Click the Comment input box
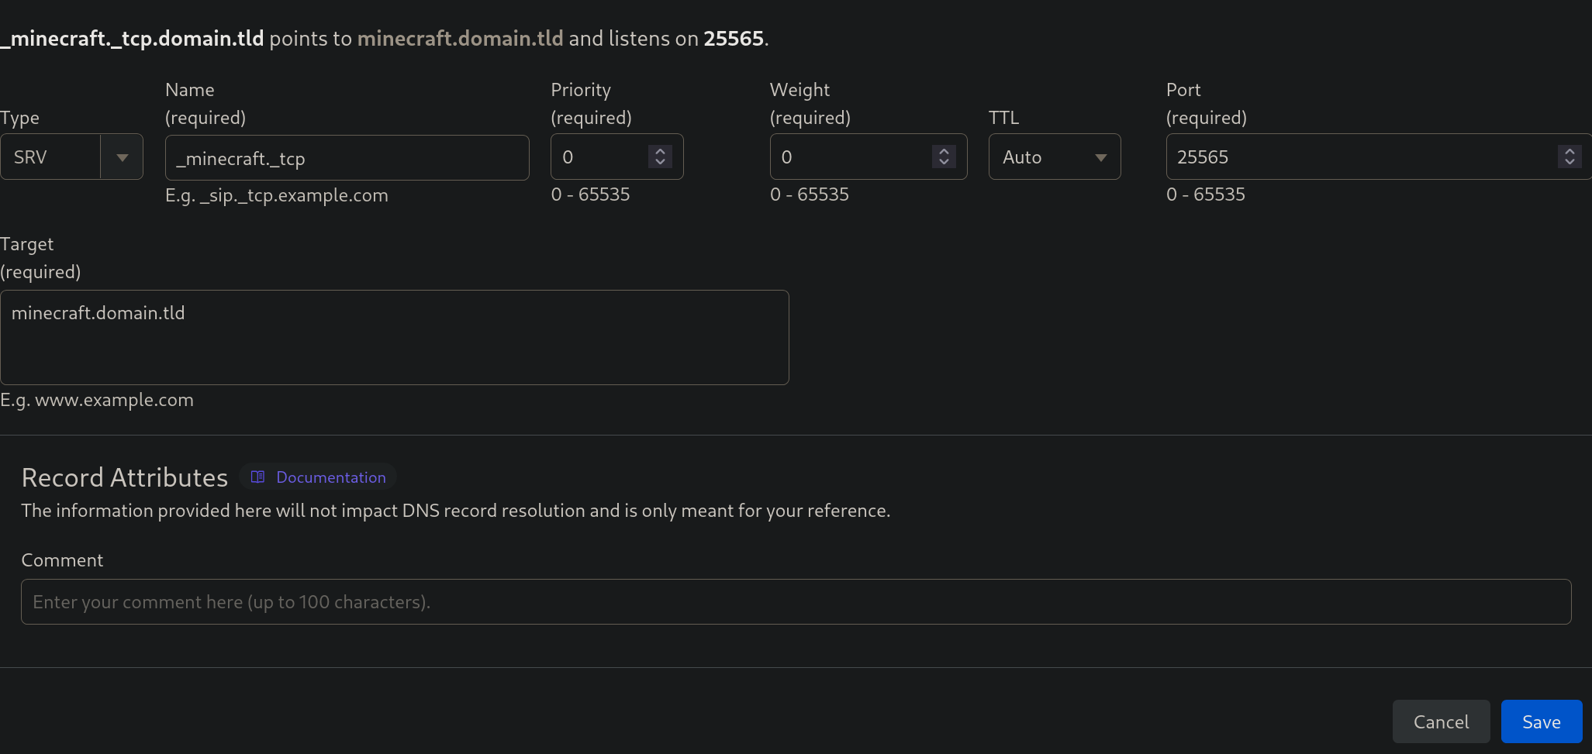This screenshot has height=754, width=1592. [x=796, y=601]
